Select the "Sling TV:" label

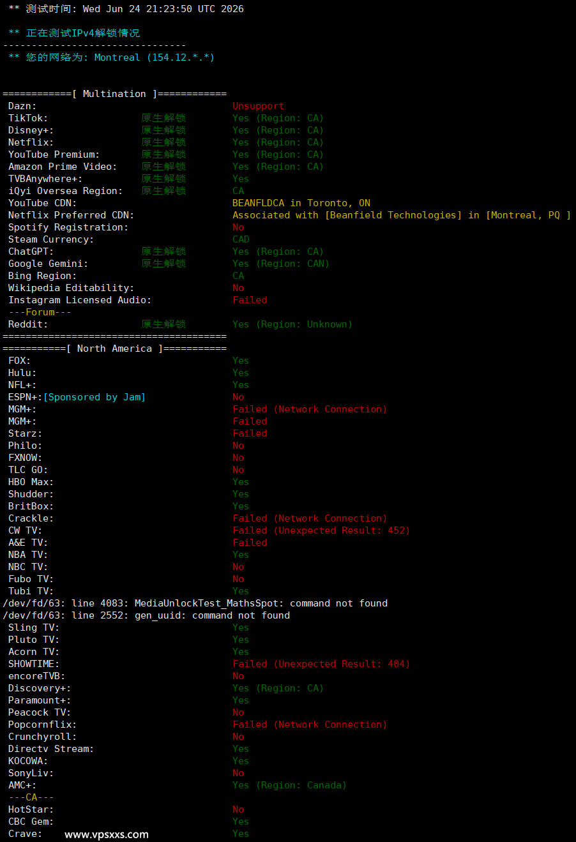point(34,628)
